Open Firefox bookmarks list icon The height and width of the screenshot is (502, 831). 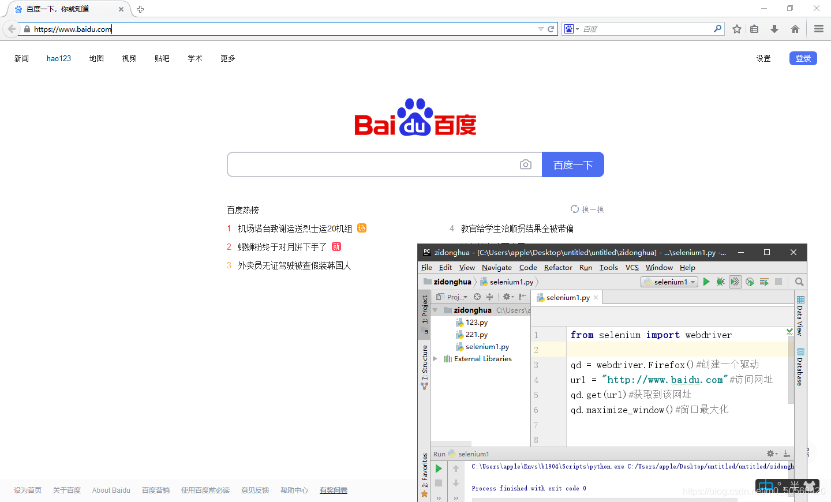tap(754, 29)
